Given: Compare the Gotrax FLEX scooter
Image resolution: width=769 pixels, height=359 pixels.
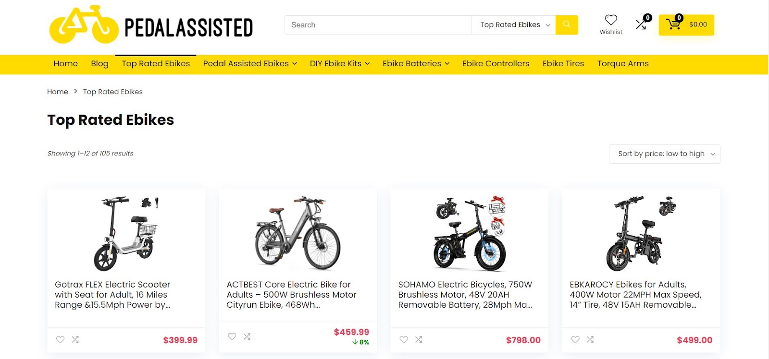Looking at the screenshot, I should pyautogui.click(x=75, y=339).
